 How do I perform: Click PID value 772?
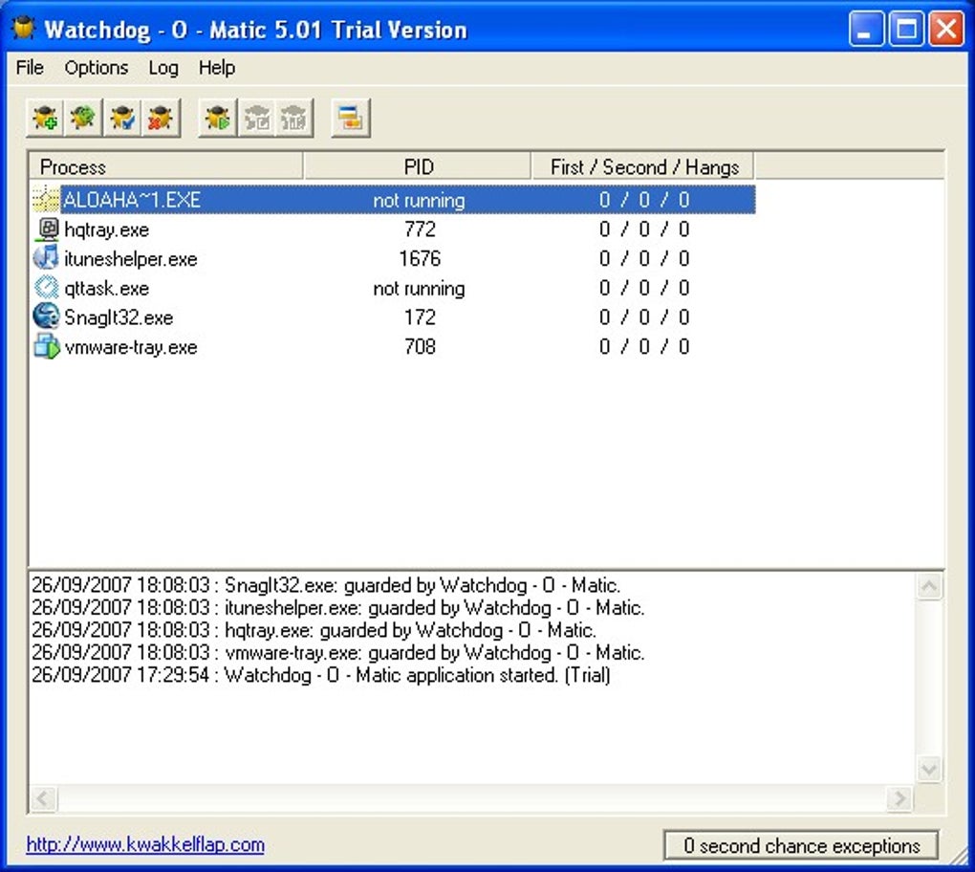click(x=420, y=229)
